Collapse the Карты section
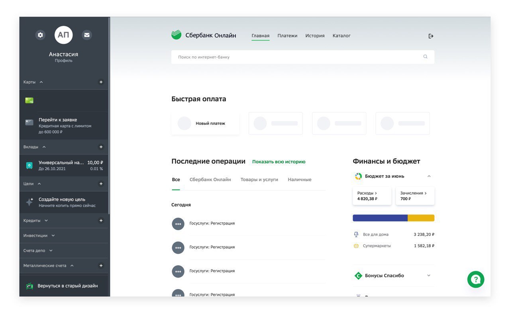The image size is (510, 313). (41, 82)
